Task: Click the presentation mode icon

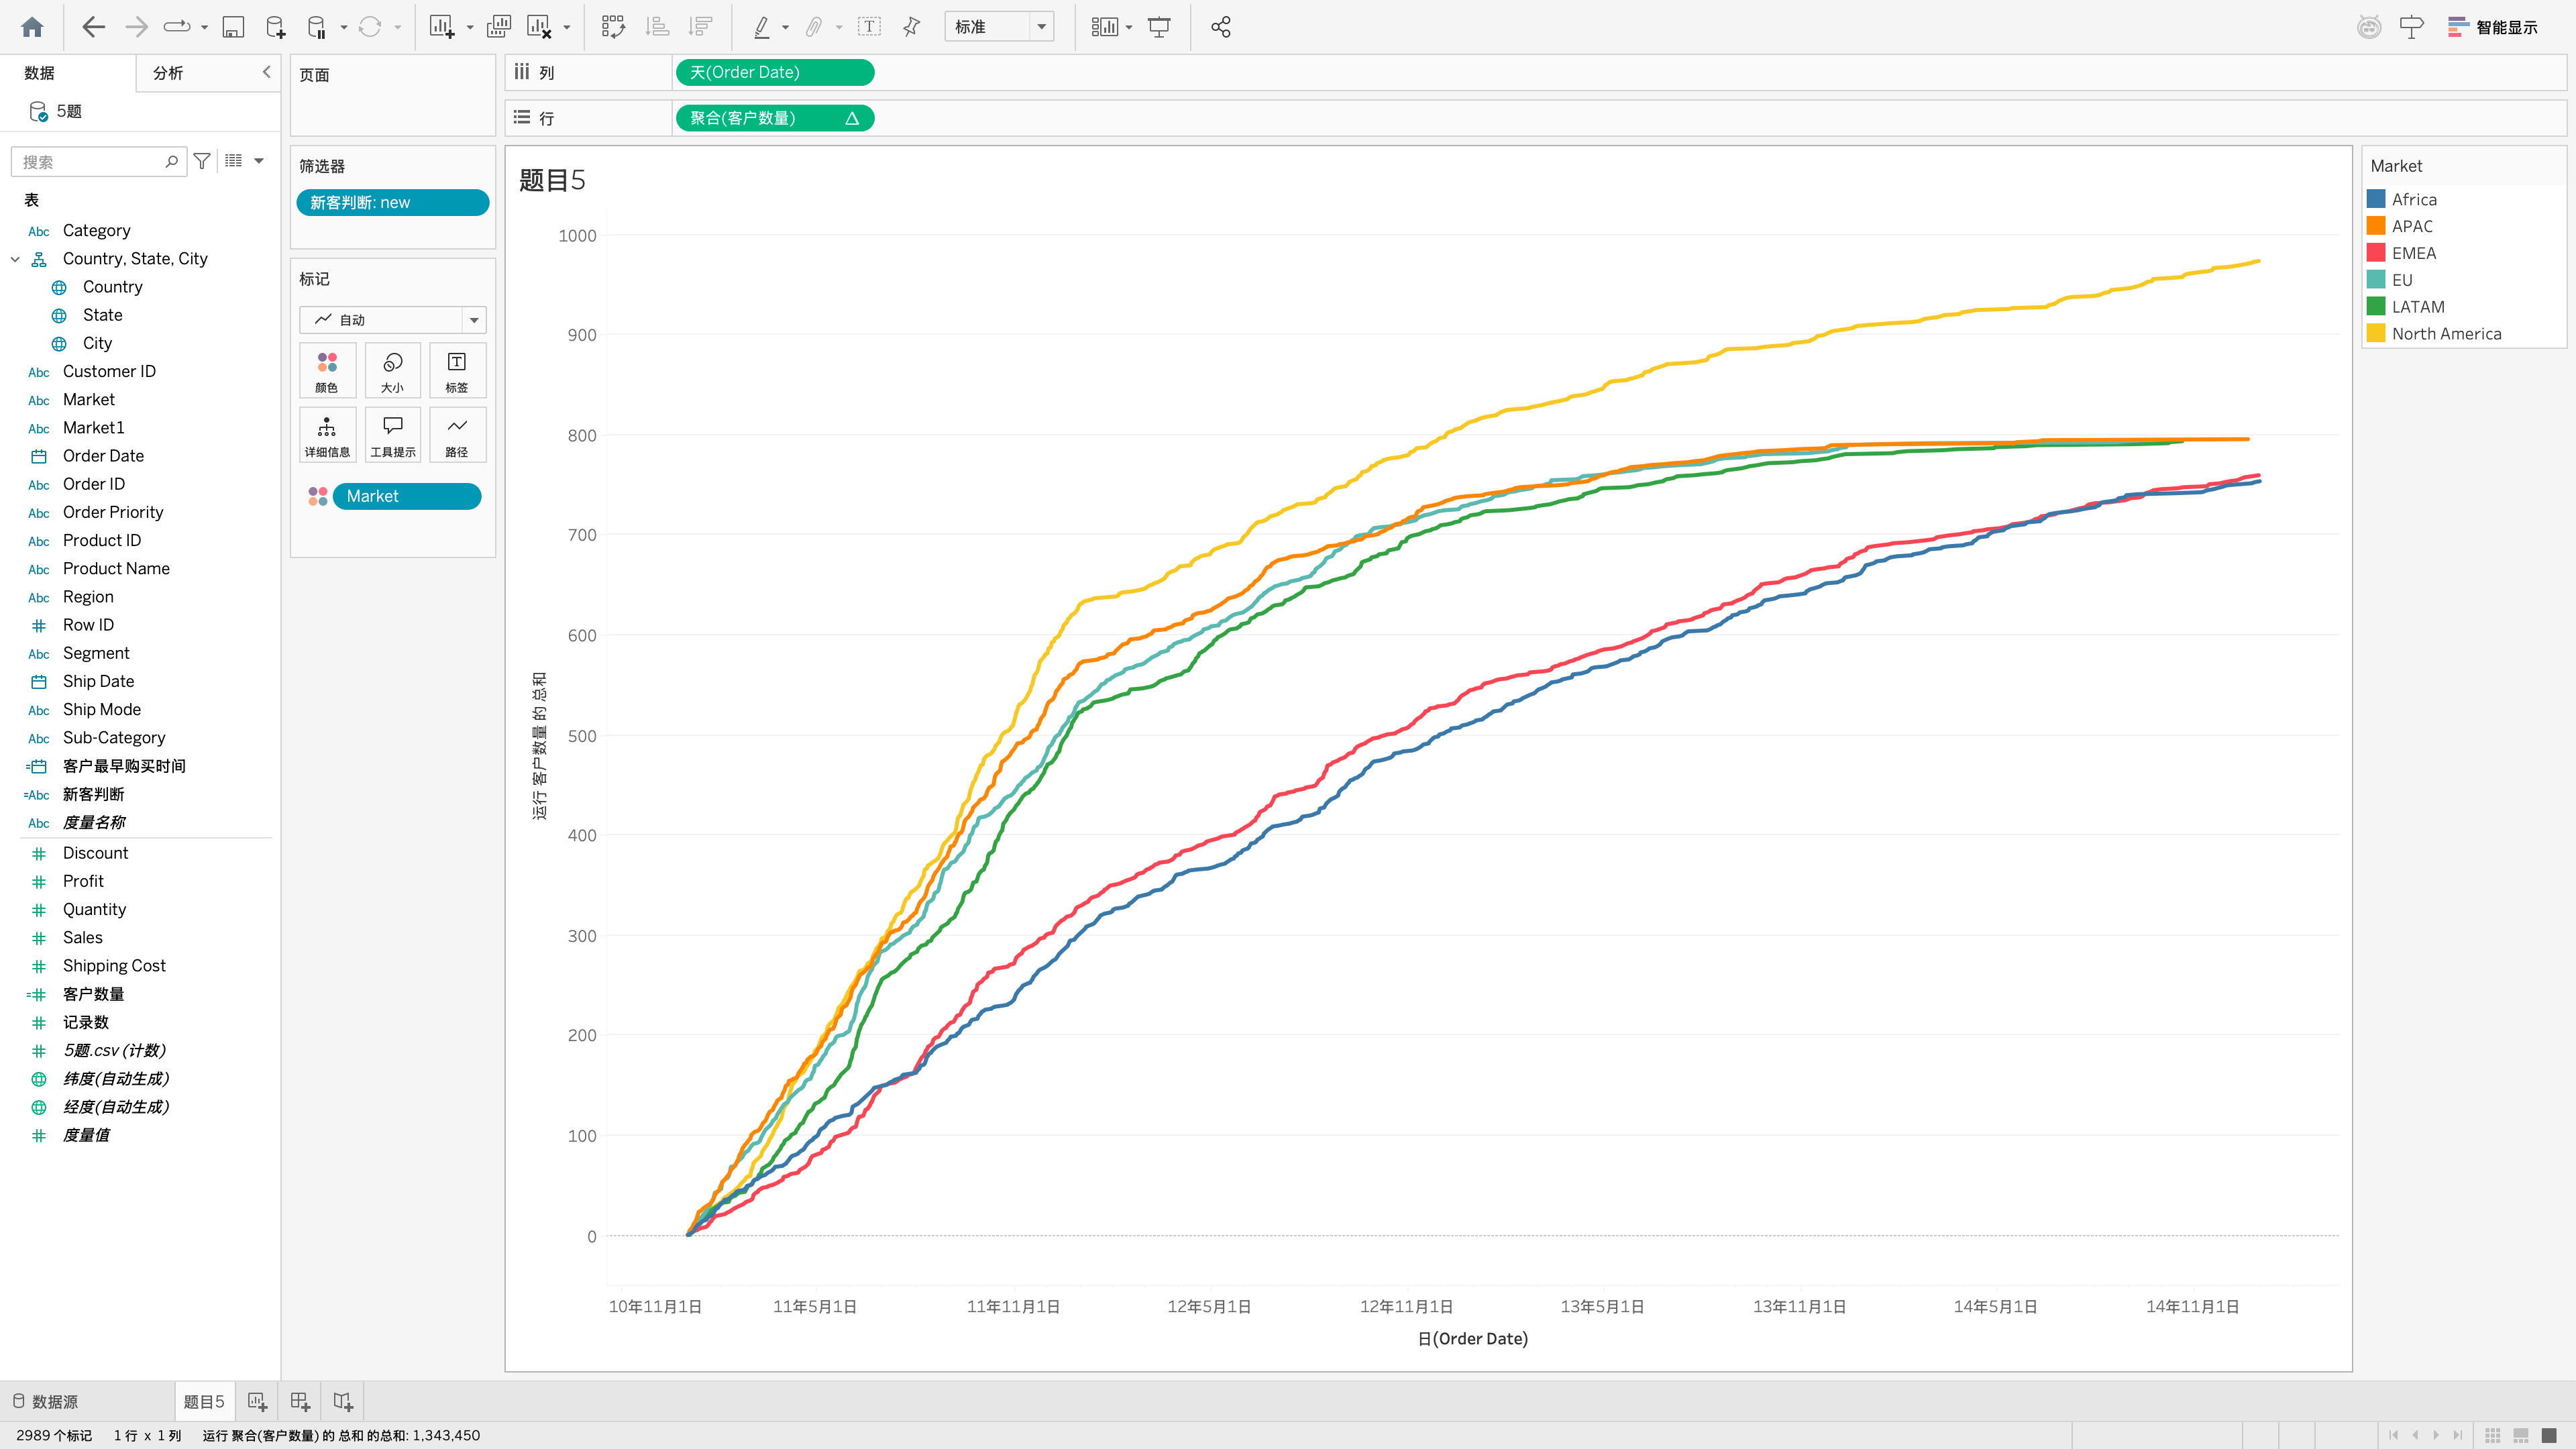Action: pos(1159,27)
